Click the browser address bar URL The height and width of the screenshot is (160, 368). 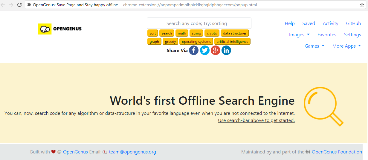190,5
